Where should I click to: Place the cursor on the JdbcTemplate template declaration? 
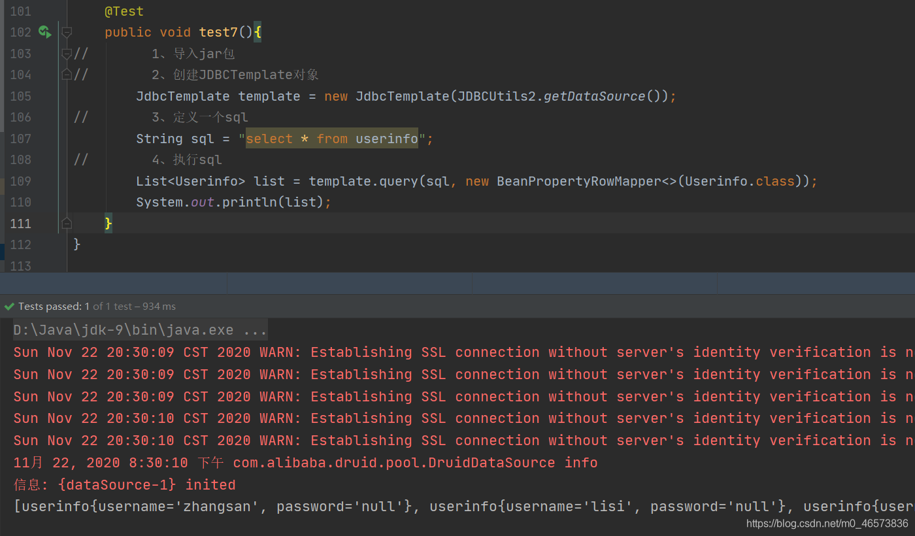point(406,96)
